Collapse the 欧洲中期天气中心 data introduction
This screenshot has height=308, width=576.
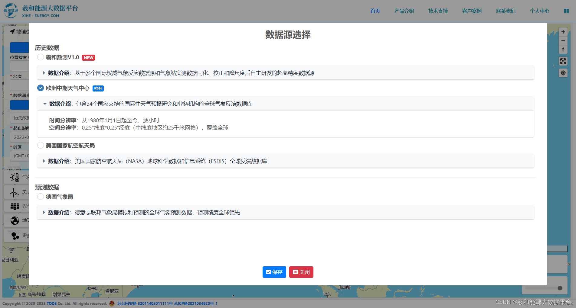(x=285, y=104)
